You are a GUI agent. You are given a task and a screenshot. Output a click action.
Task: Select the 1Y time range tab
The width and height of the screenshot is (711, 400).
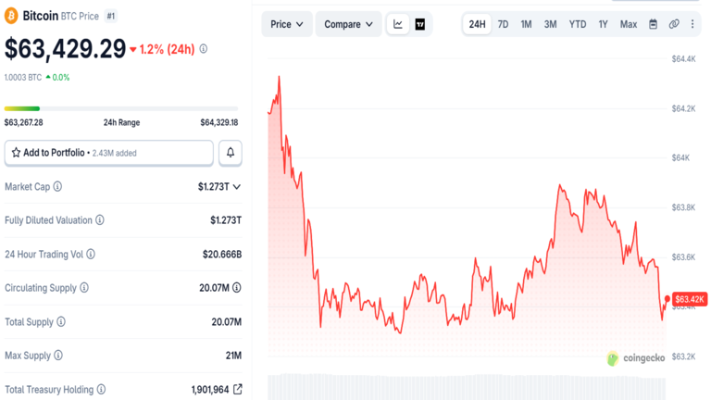click(603, 24)
